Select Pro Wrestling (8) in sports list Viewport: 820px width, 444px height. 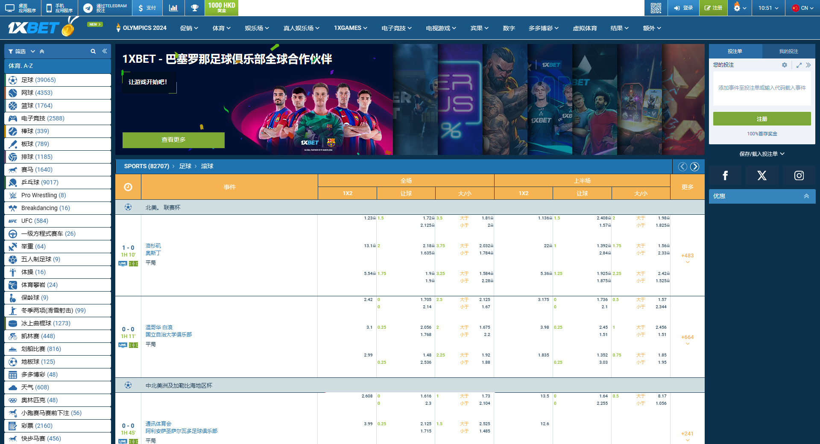point(58,195)
